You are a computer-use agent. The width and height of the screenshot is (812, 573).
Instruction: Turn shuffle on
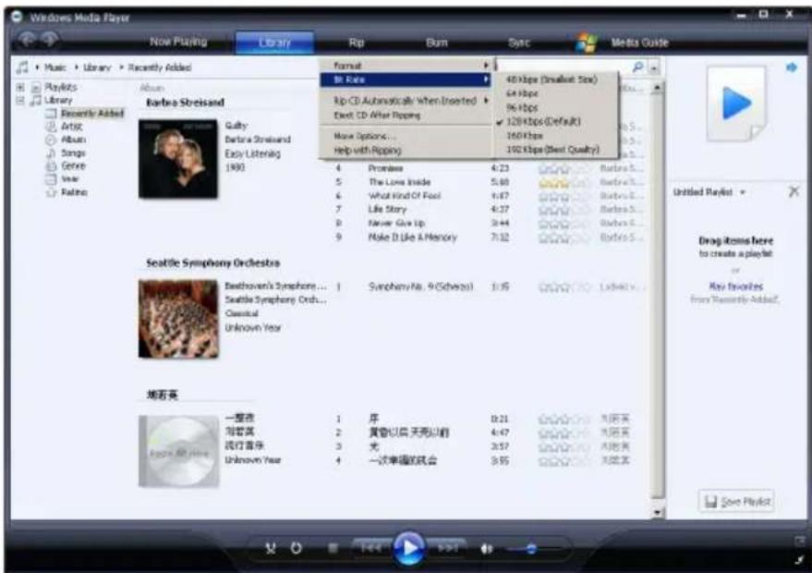click(271, 548)
